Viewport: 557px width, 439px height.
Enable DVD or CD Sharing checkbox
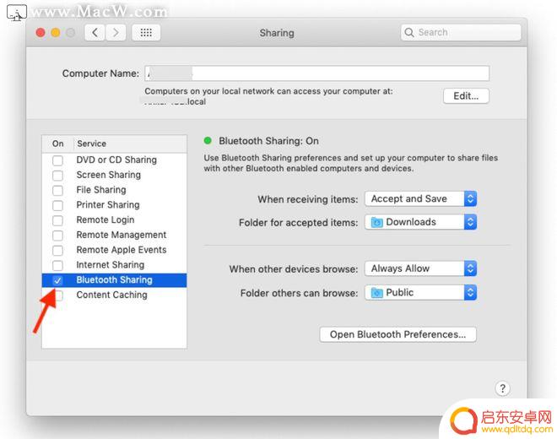[x=57, y=160]
